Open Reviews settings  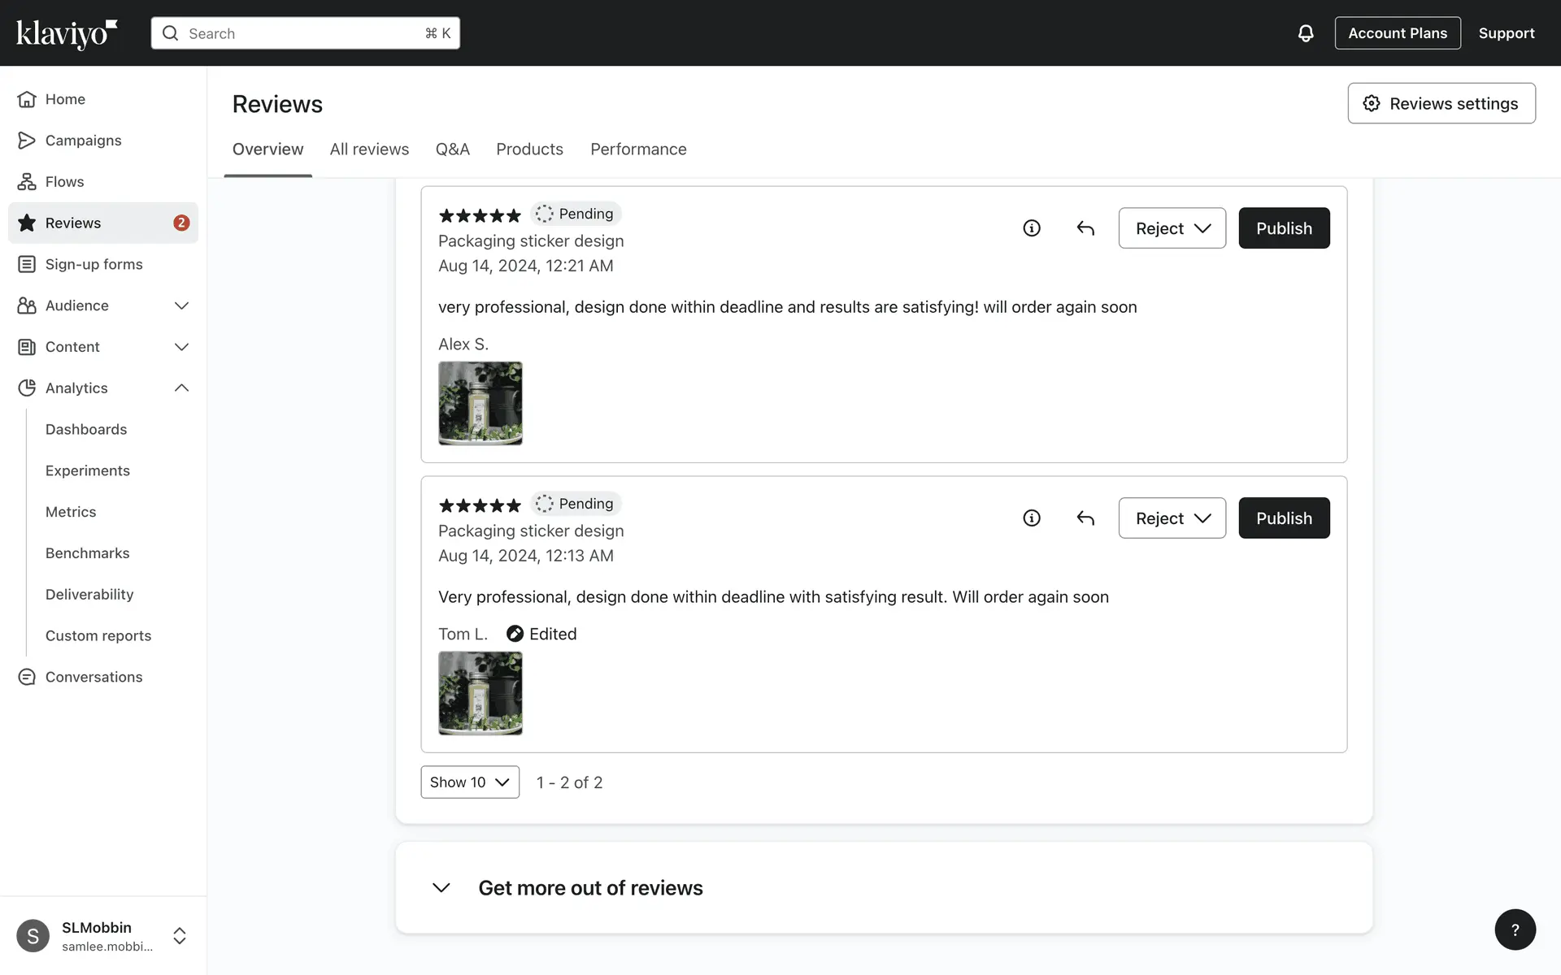tap(1441, 103)
